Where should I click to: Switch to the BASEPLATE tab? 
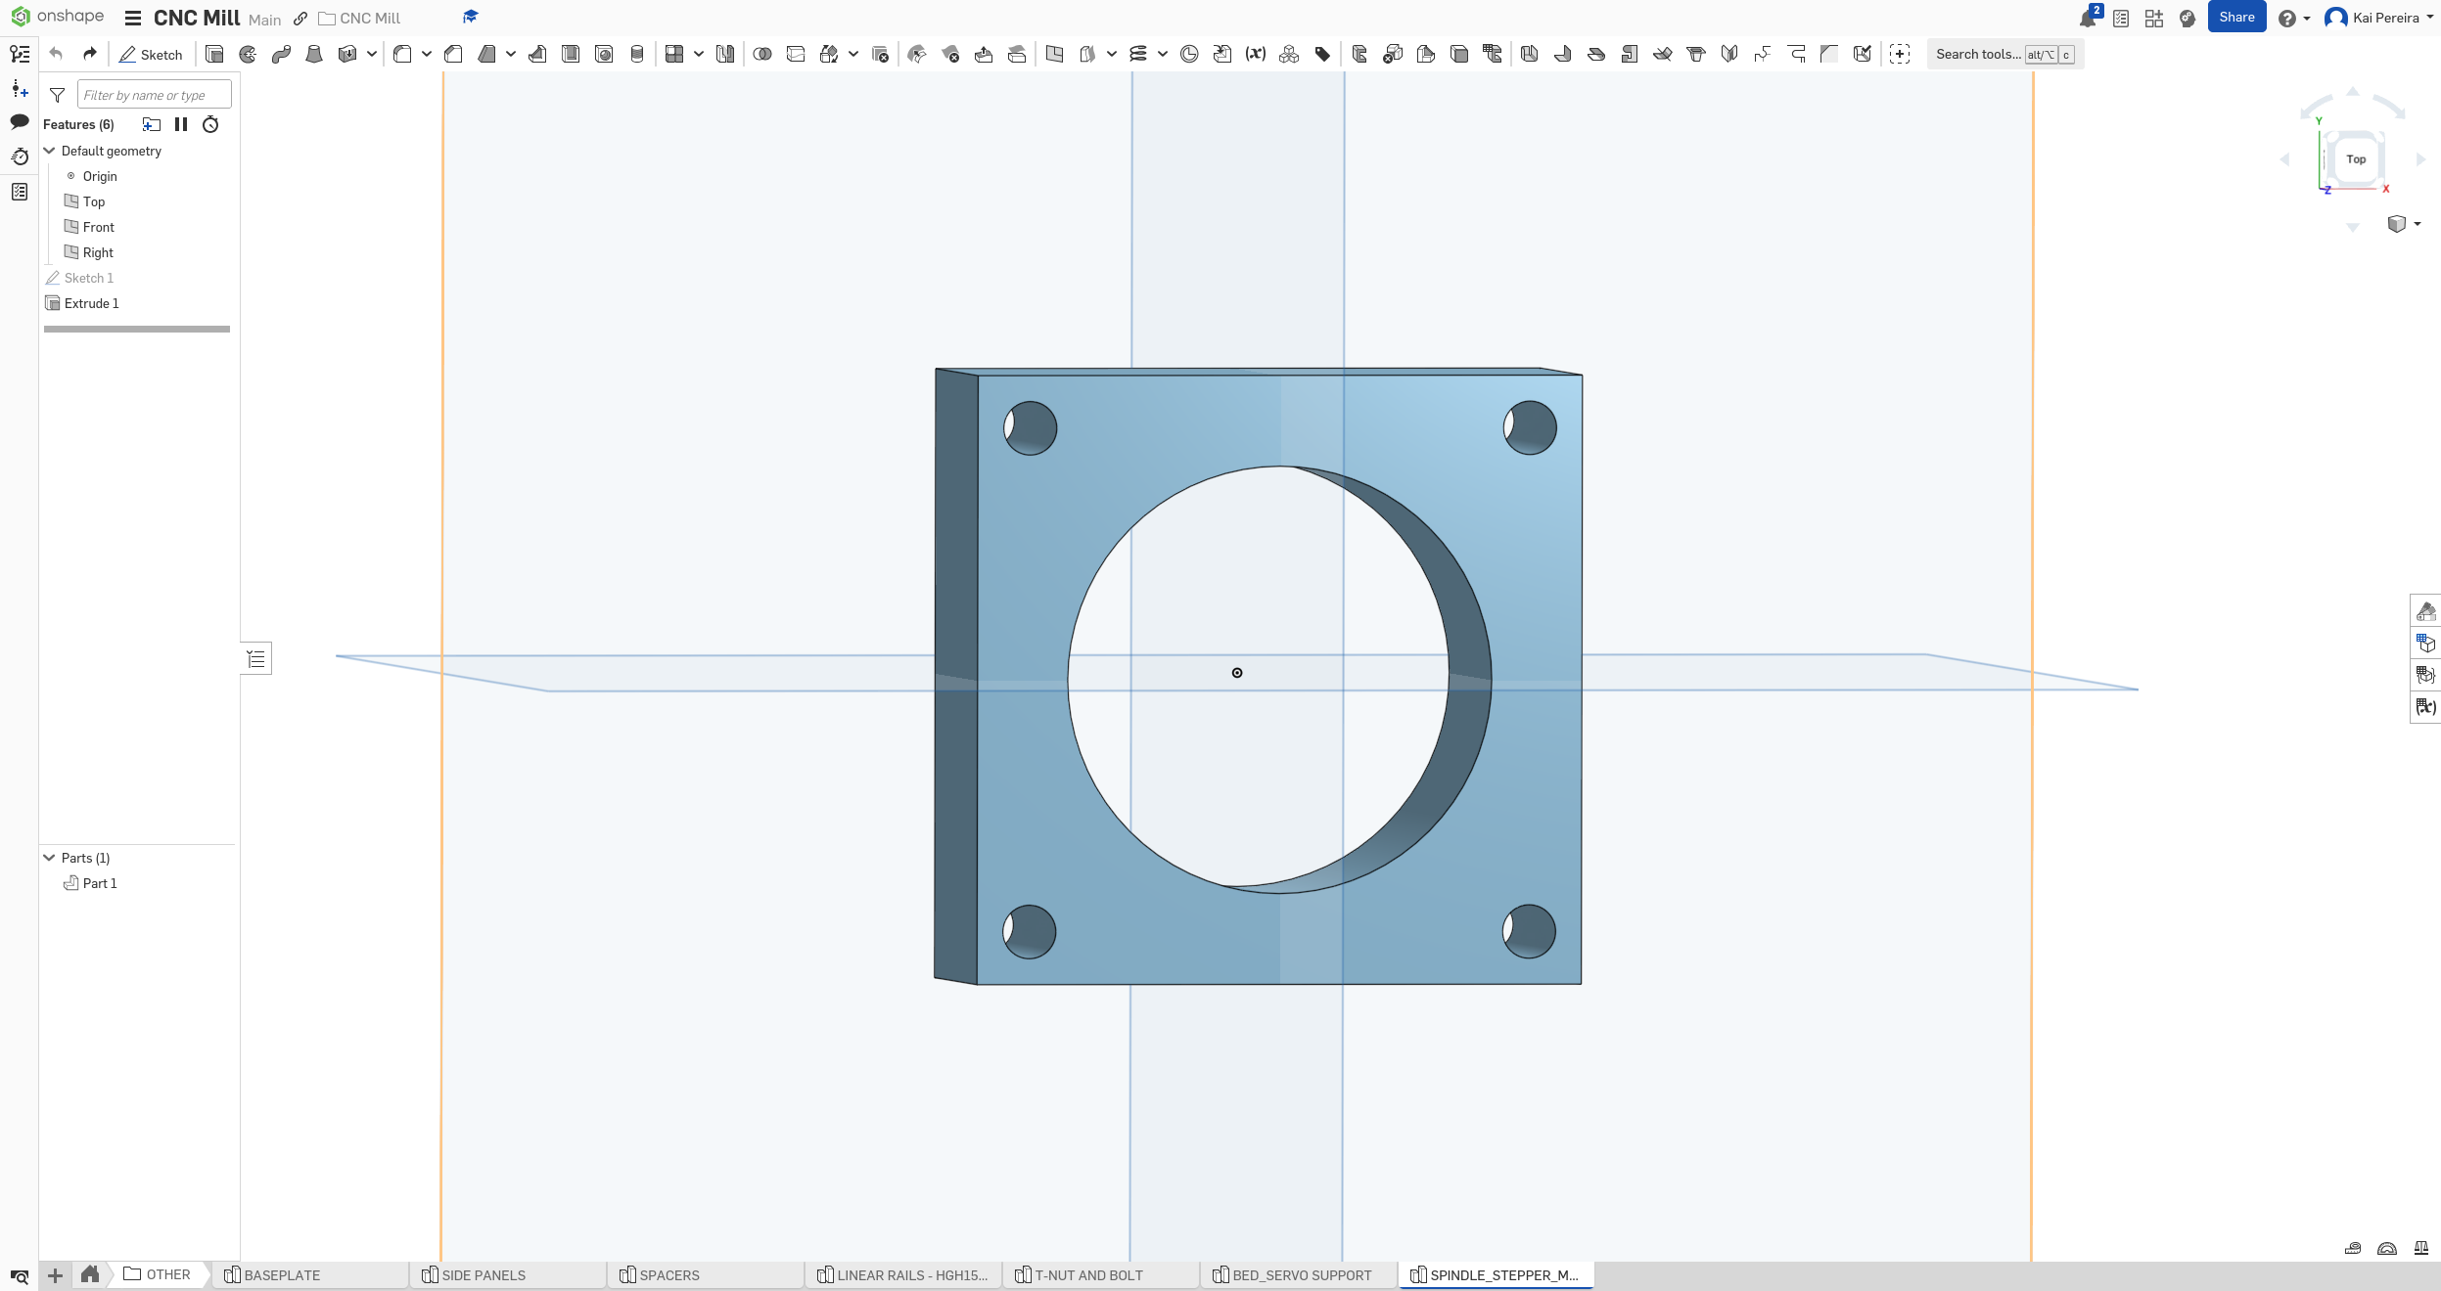(x=310, y=1275)
